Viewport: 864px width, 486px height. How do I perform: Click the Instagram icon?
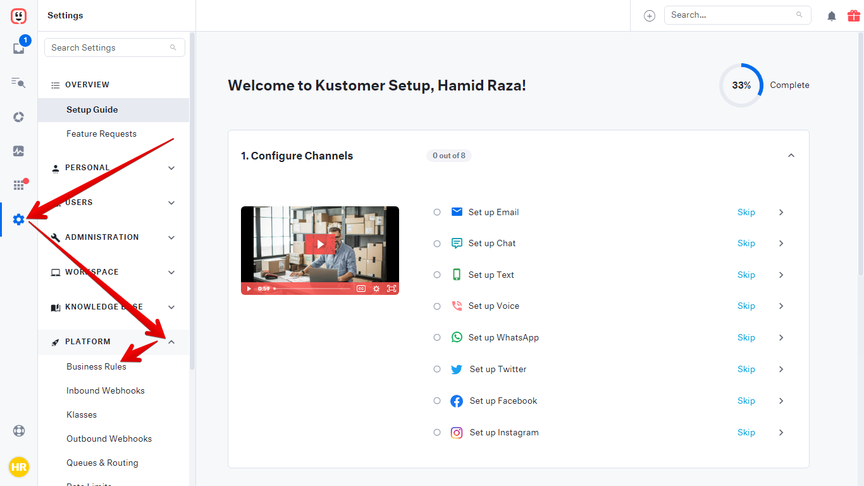(457, 432)
